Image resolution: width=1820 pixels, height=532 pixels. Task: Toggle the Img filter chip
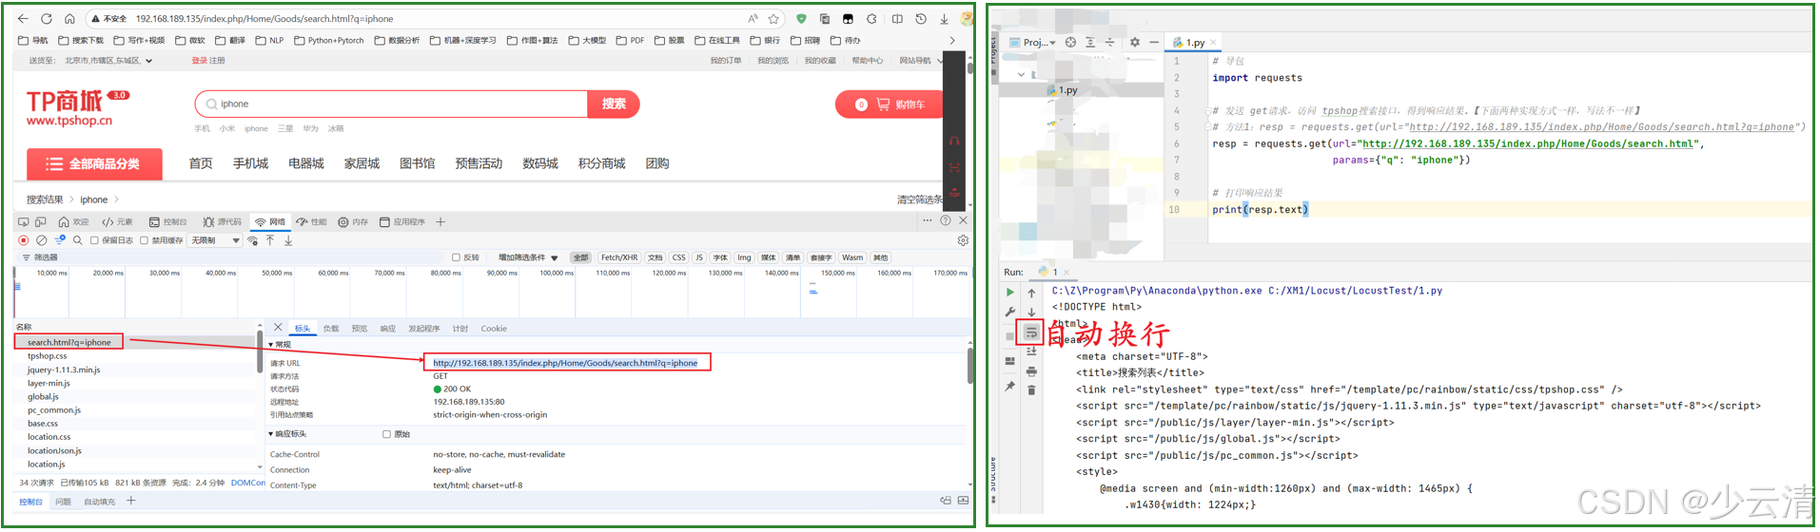click(744, 257)
